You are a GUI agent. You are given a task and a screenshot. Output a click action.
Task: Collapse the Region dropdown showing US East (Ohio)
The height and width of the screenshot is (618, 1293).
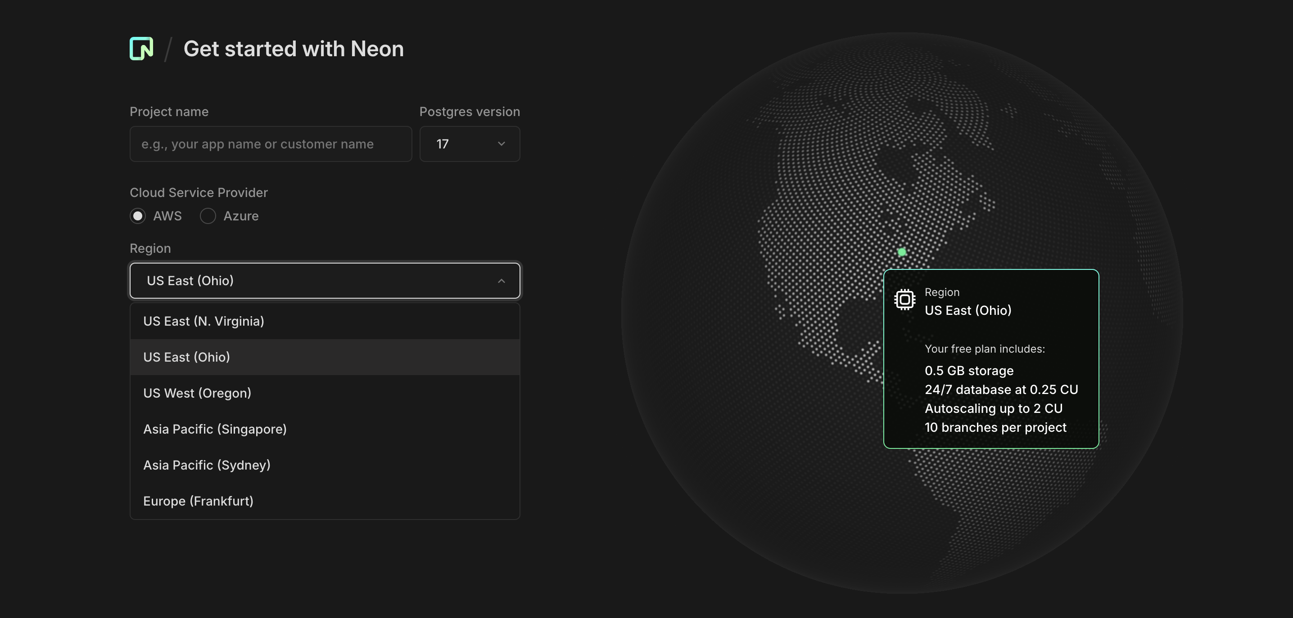pyautogui.click(x=325, y=280)
